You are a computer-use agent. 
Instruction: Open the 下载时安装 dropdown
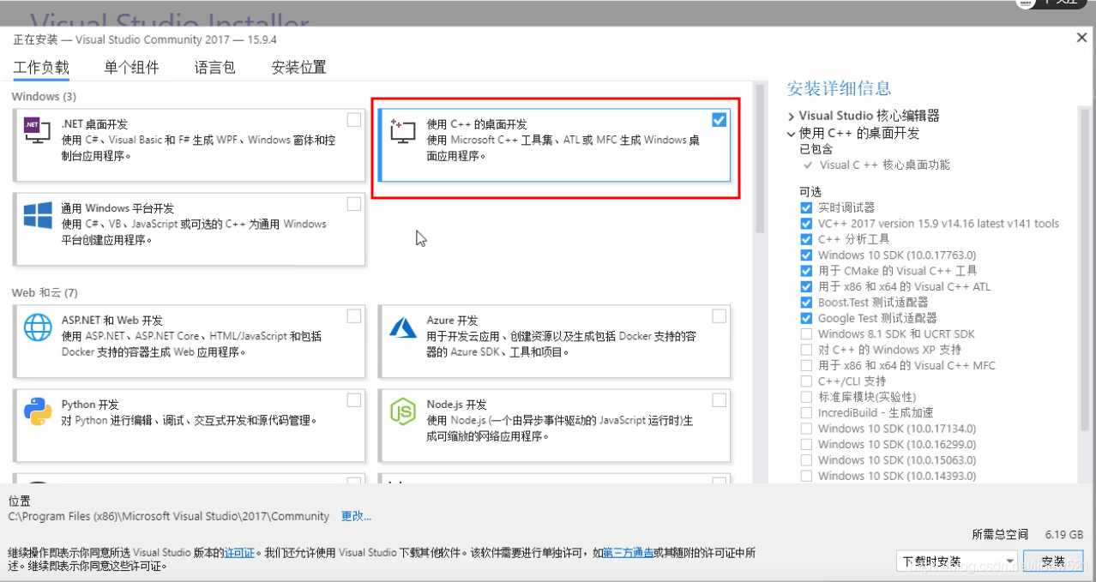click(956, 561)
